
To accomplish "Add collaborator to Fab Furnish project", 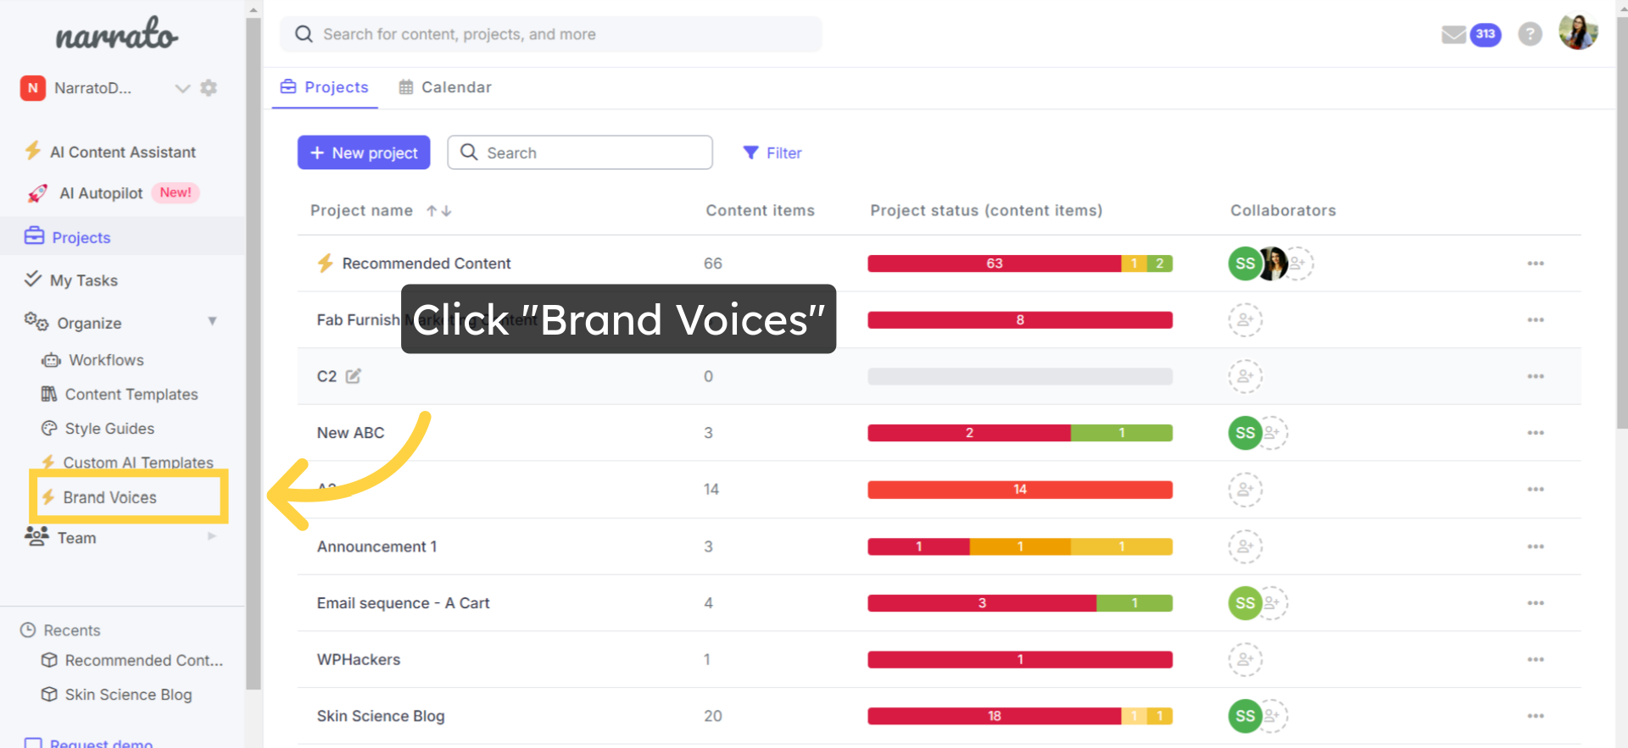I will tap(1246, 320).
